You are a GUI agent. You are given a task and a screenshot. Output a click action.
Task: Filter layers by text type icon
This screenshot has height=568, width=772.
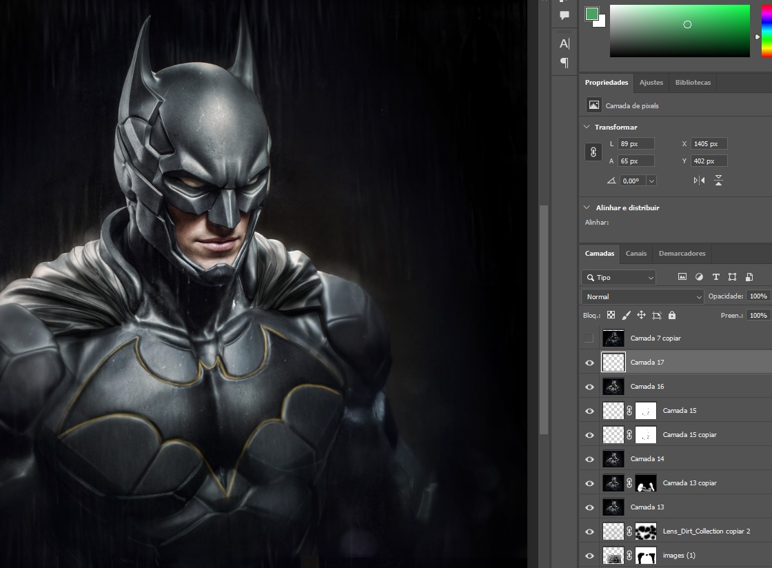(715, 277)
